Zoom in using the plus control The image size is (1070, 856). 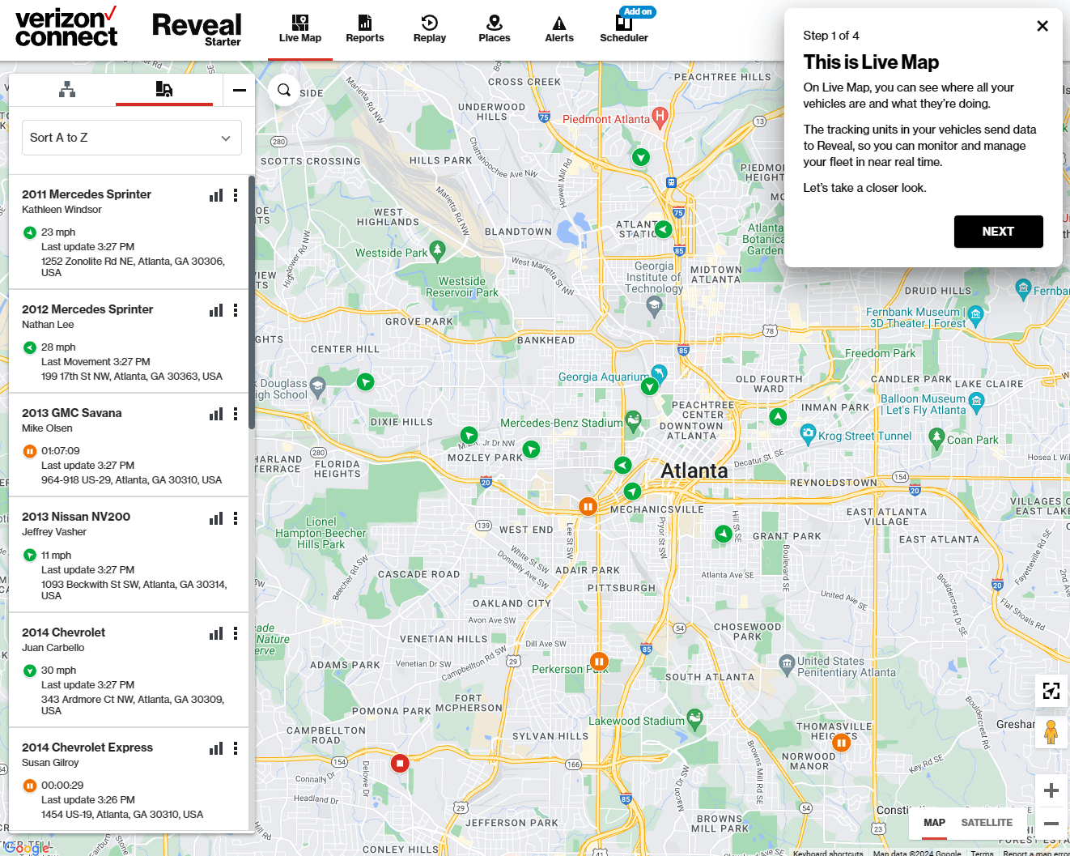pyautogui.click(x=1051, y=790)
